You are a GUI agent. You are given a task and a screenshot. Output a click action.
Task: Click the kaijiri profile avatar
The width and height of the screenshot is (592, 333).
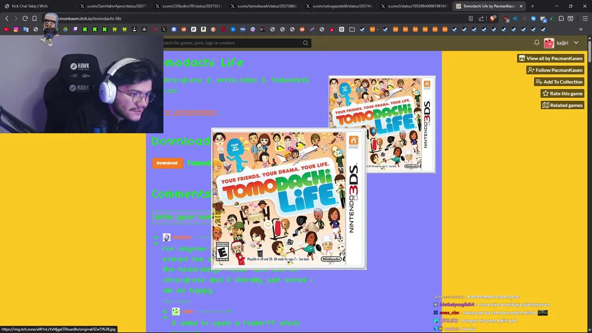549,43
